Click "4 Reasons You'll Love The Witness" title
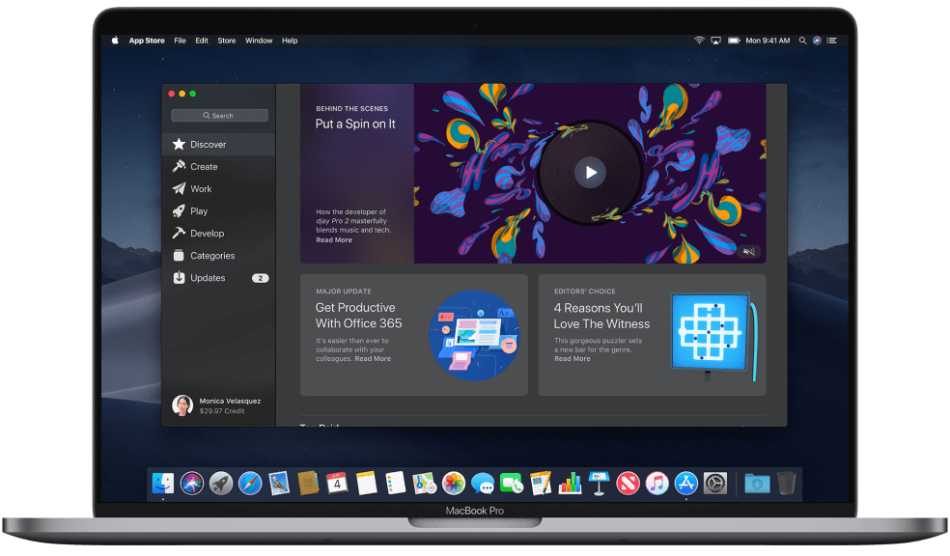Screen dimensions: 950x556 (x=601, y=317)
